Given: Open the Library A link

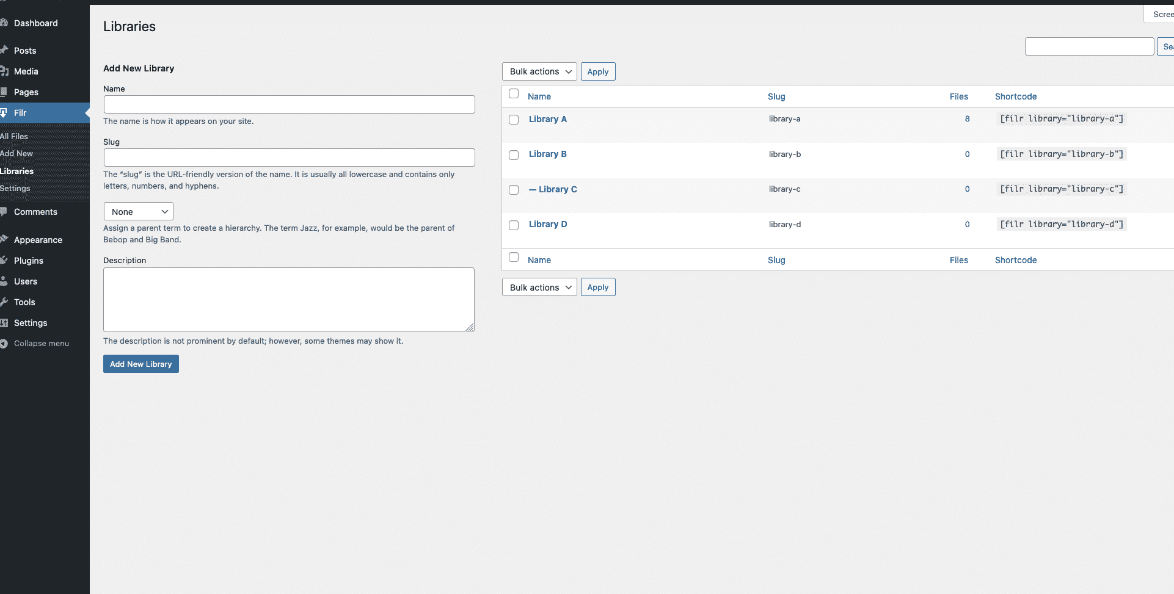Looking at the screenshot, I should click(x=548, y=119).
